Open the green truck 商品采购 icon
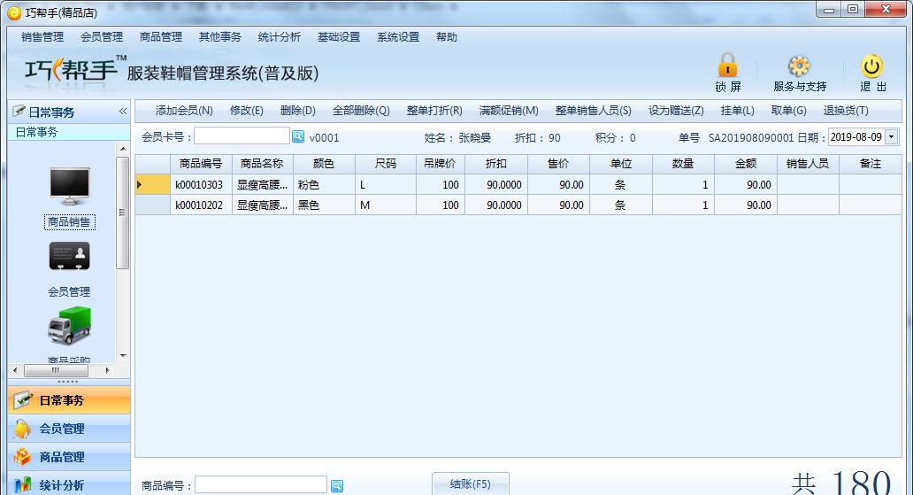 [70, 326]
